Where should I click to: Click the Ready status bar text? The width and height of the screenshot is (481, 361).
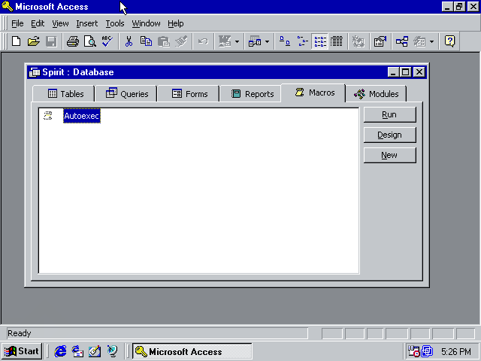[x=20, y=333]
